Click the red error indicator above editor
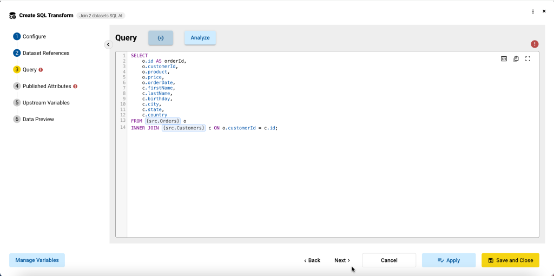The width and height of the screenshot is (554, 276). click(535, 44)
